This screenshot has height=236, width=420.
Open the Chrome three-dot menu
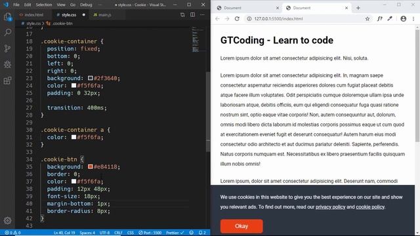(413, 19)
